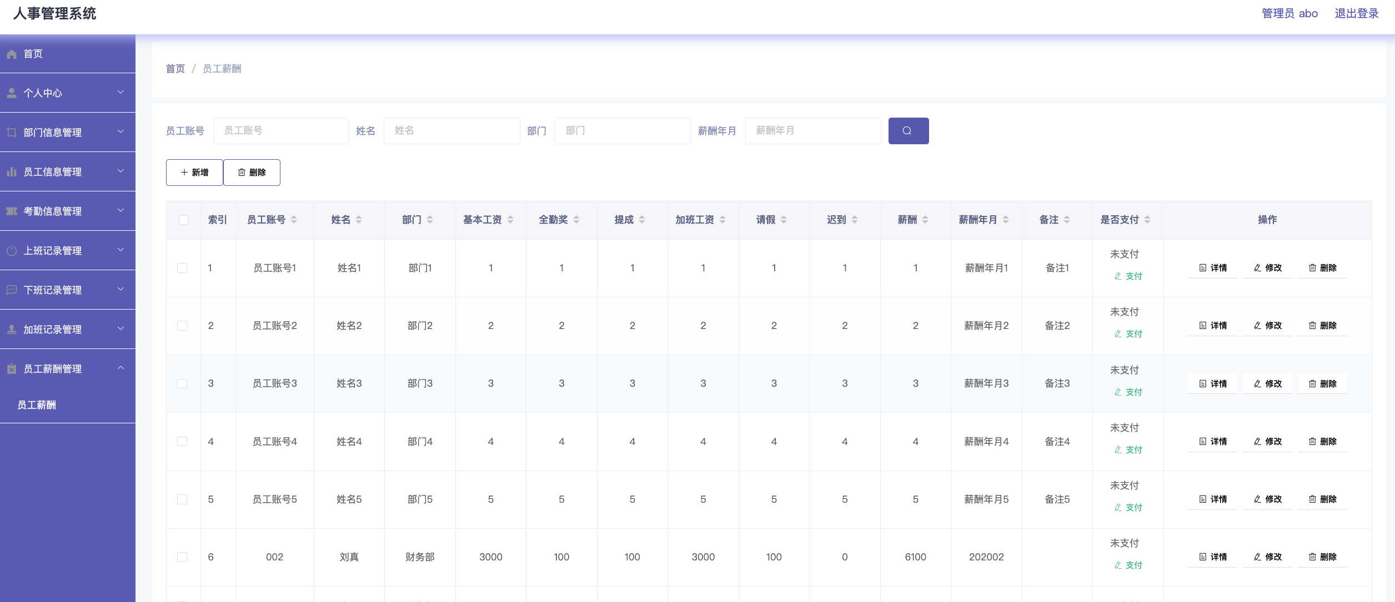1395x602 pixels.
Task: Click 退出登录 to log out
Action: (1357, 13)
